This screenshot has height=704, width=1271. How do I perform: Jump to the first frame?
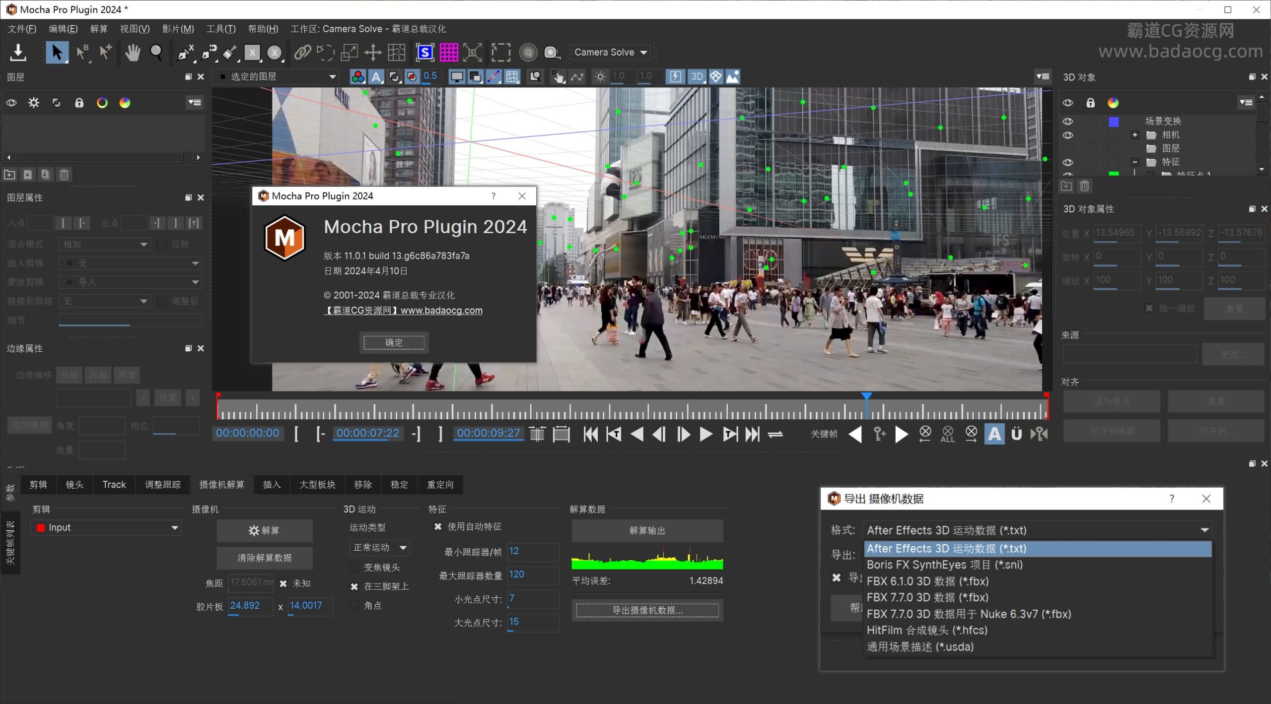point(590,434)
